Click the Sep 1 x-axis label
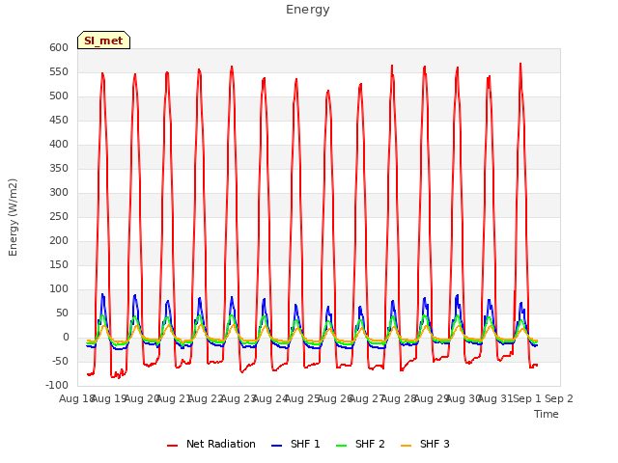Screen dimensions: 618x463 click(527, 398)
